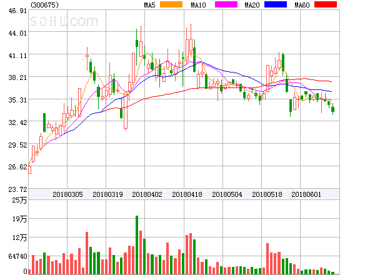
Task: Select the MA10 legend label
Action: tap(198, 5)
